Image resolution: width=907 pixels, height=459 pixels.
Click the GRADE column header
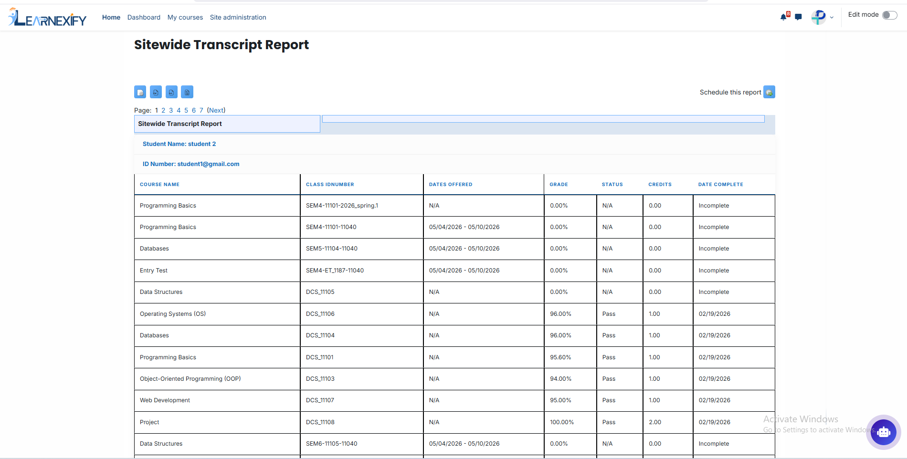click(559, 185)
